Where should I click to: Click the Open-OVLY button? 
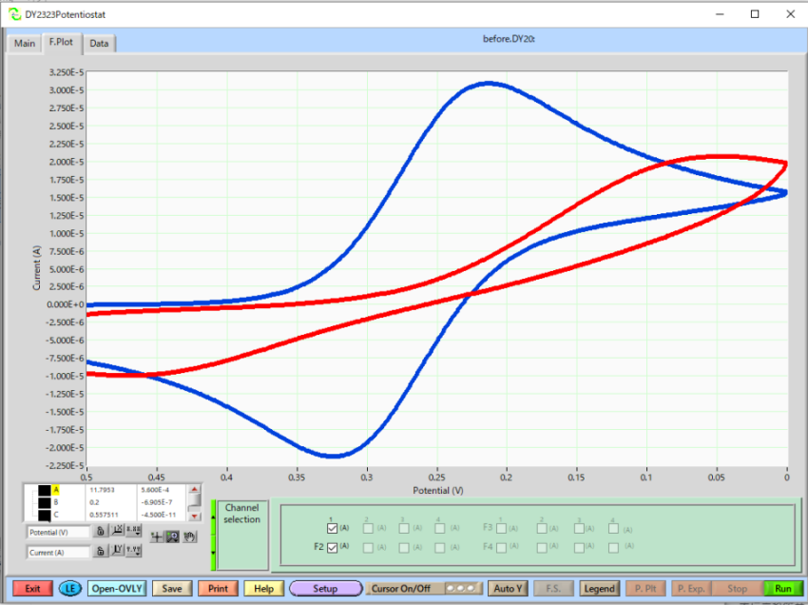[x=116, y=589]
